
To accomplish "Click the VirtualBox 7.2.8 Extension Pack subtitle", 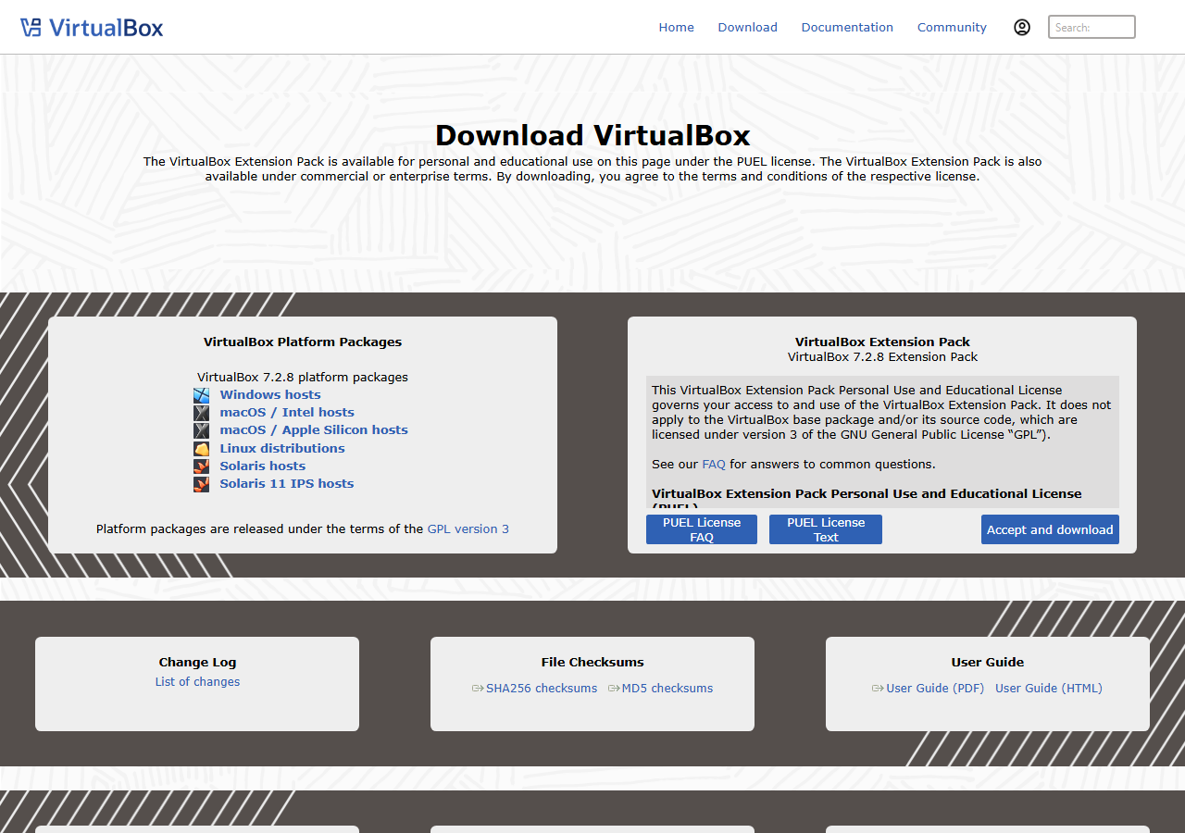I will [882, 356].
